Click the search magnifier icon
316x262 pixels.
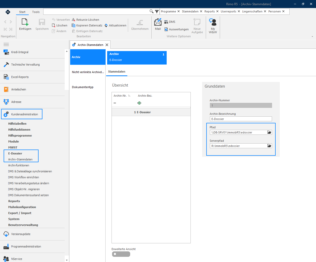point(152,11)
